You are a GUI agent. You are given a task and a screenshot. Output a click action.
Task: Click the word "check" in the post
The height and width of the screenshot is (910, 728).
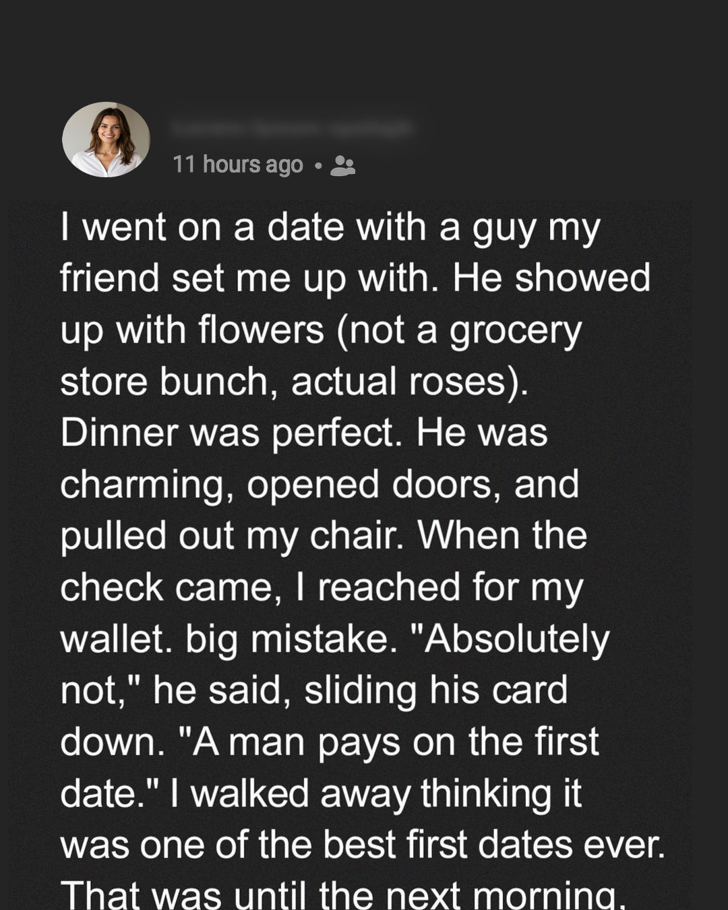(x=111, y=587)
